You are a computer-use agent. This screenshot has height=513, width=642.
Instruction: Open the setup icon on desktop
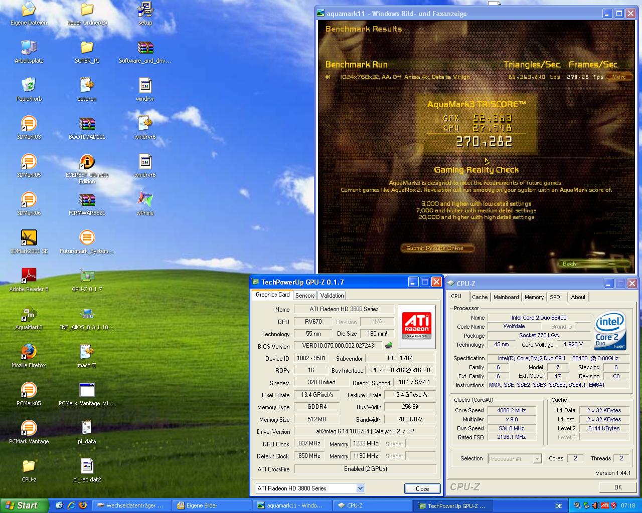(x=145, y=9)
